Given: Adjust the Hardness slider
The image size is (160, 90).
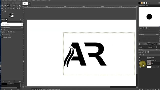Looking at the screenshot, I should point(148,35).
